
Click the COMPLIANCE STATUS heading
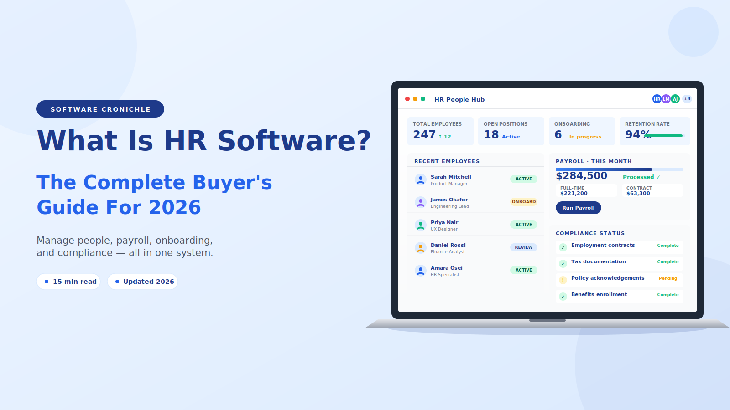tap(590, 233)
